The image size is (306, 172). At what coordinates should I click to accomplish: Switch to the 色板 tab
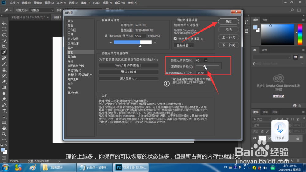pos(265,20)
